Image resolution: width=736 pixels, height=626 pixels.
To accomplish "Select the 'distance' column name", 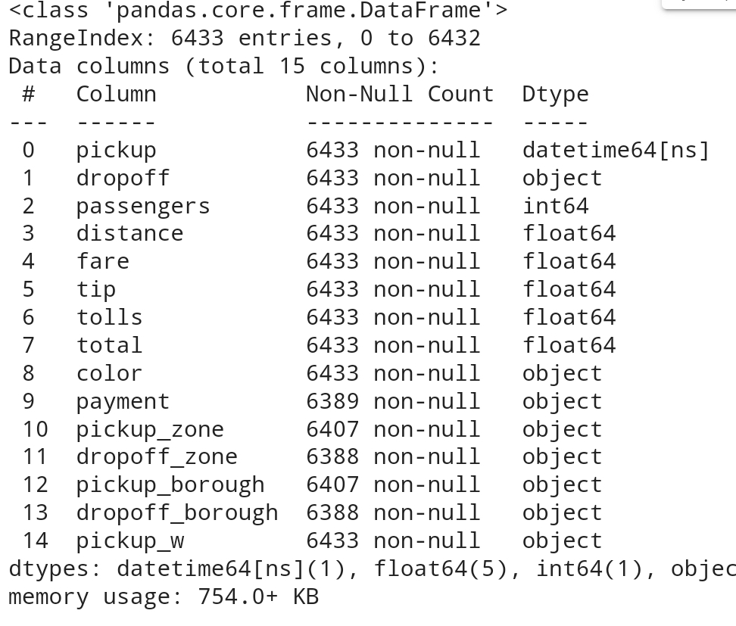I will 130,234.
